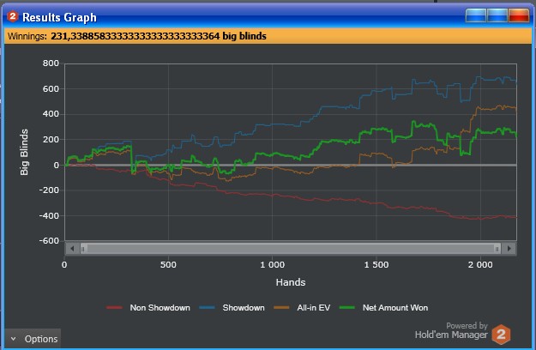Click the 600 y-axis label
The width and height of the screenshot is (536, 350).
click(x=51, y=89)
